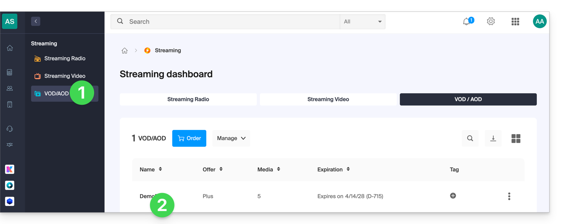Click the AA user avatar

(540, 21)
